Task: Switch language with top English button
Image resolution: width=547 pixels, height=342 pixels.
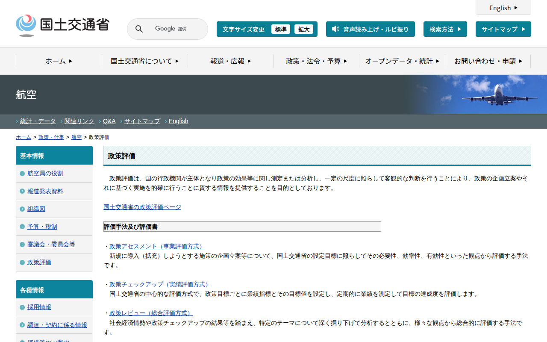Action: pos(503,8)
